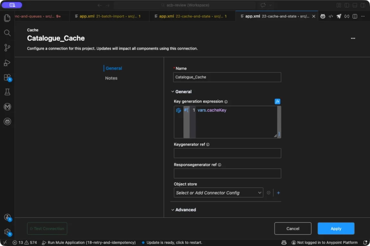The image size is (370, 246).
Task: Open the robot-face panel in activity bar
Action: (7, 121)
